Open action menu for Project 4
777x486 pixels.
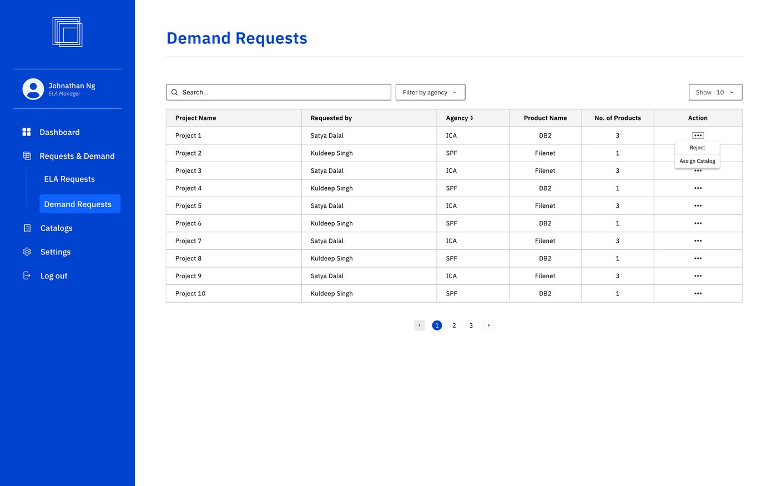[698, 188]
